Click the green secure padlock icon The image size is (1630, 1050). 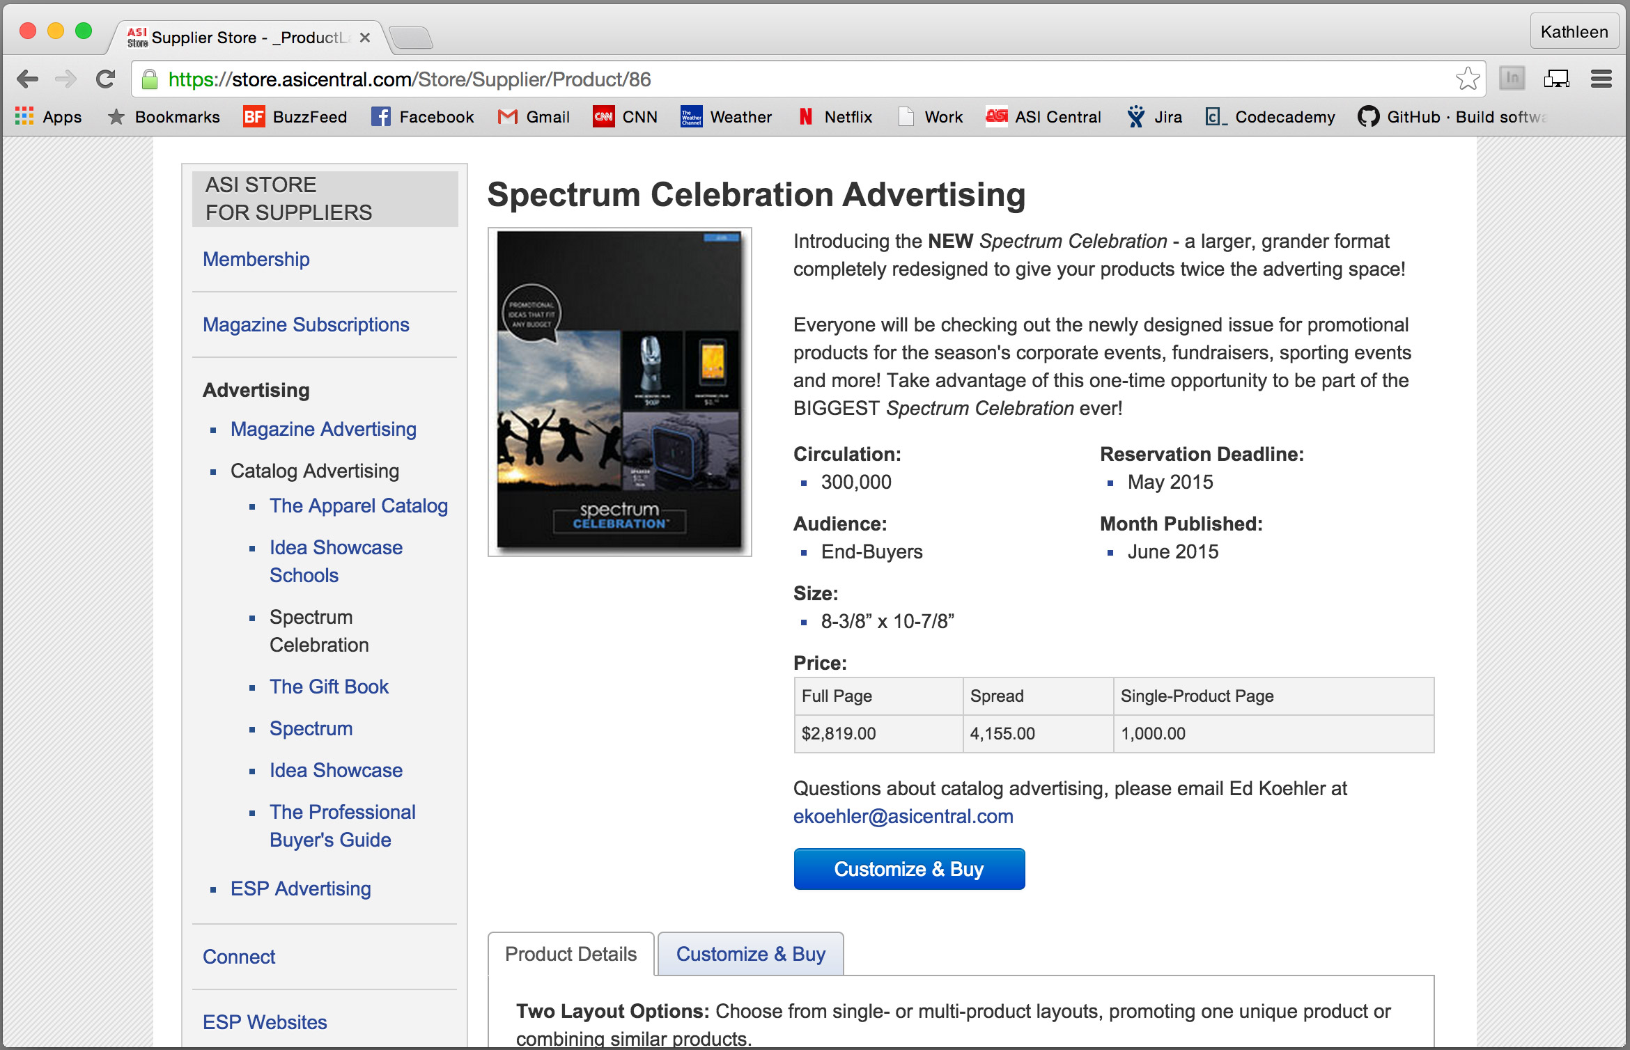[x=149, y=79]
